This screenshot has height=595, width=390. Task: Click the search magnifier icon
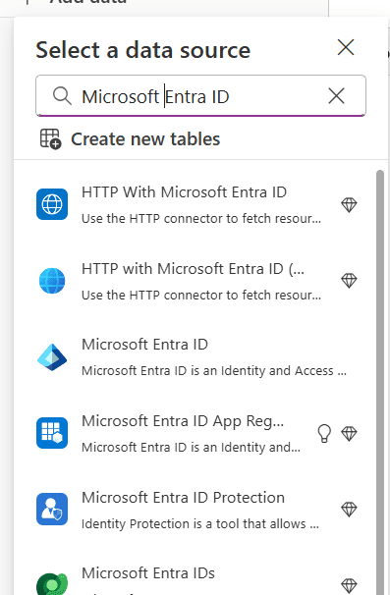(62, 95)
